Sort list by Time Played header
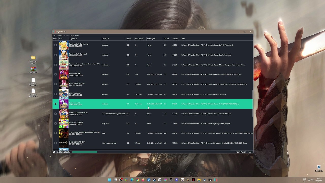This screenshot has height=183, width=325. pyautogui.click(x=140, y=39)
